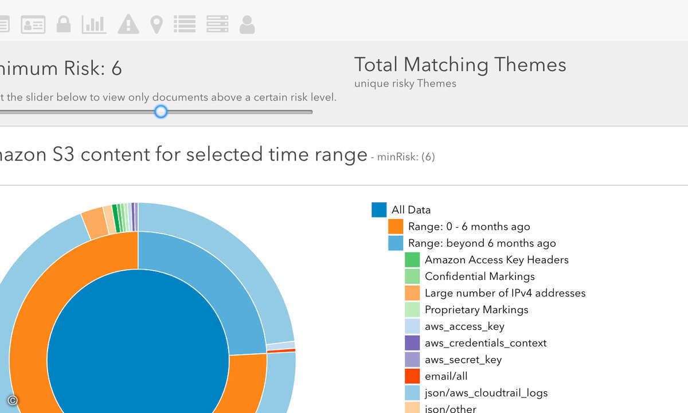Click the unique risky Themes subtitle
This screenshot has height=413, width=688.
pos(405,83)
